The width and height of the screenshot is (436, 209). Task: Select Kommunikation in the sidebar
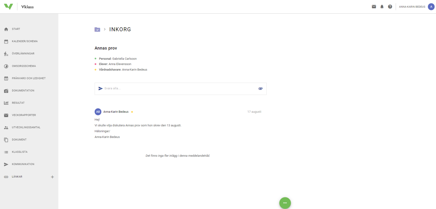tap(23, 164)
